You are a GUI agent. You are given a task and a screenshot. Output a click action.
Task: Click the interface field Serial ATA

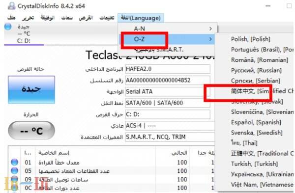[x=168, y=91]
